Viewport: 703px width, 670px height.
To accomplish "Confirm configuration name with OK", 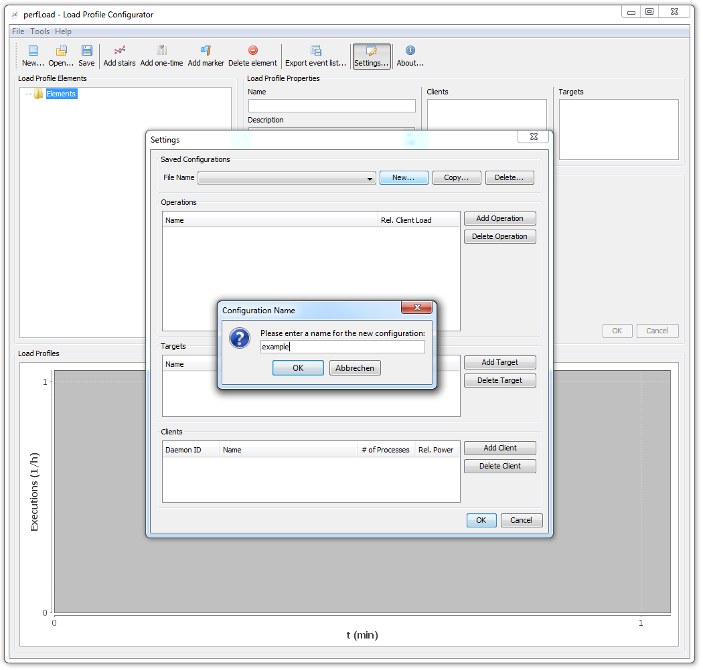I will click(x=298, y=368).
